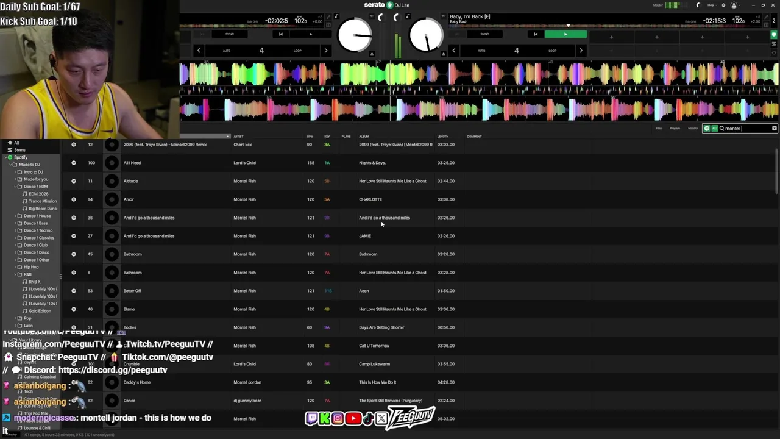Select Stems in the crate sidebar
Image resolution: width=780 pixels, height=439 pixels.
coord(20,150)
